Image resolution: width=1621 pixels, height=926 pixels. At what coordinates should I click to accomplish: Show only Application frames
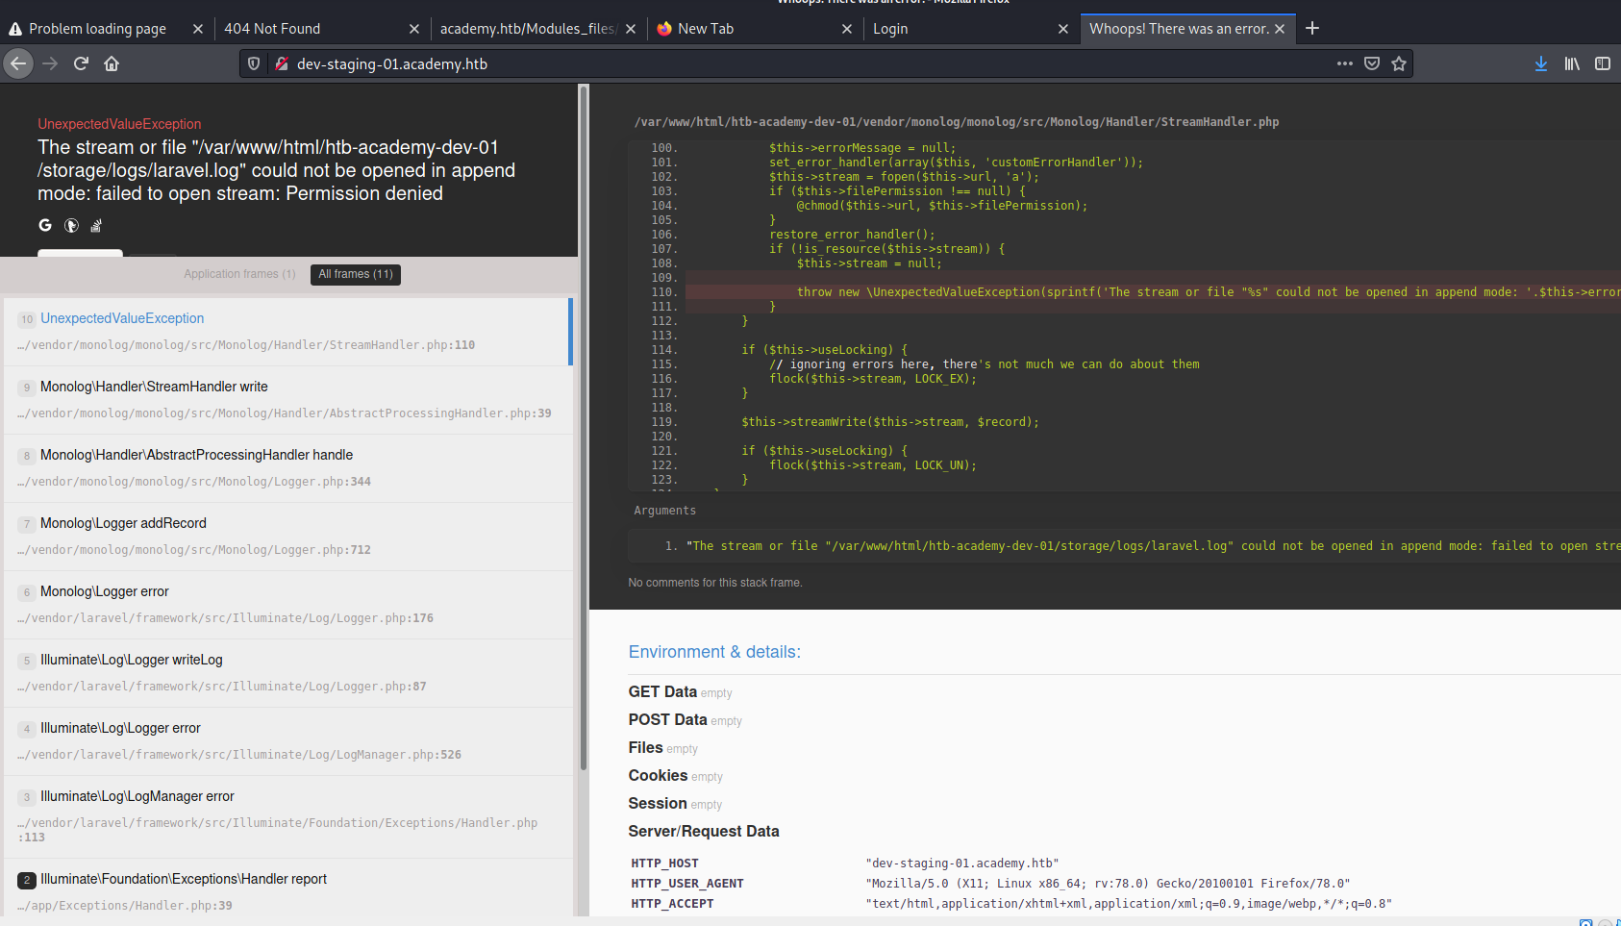click(x=239, y=274)
